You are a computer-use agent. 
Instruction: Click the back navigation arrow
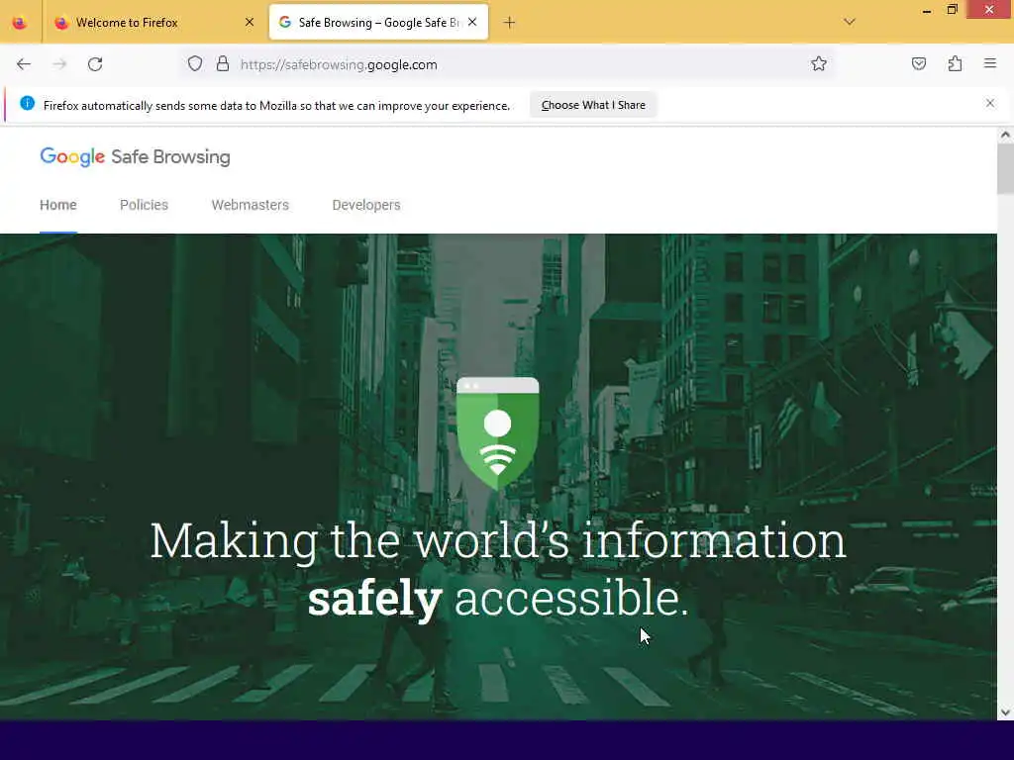tap(24, 64)
